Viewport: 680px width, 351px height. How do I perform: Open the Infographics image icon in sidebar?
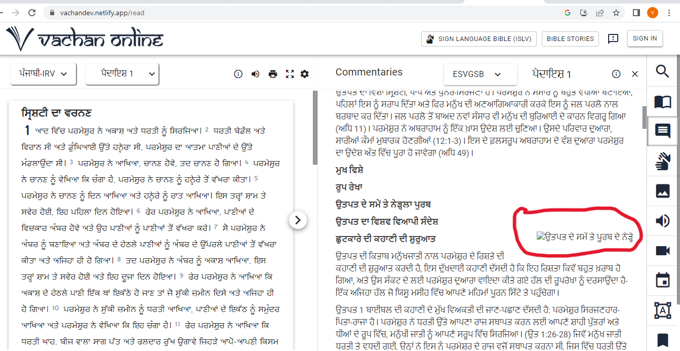[x=662, y=191]
